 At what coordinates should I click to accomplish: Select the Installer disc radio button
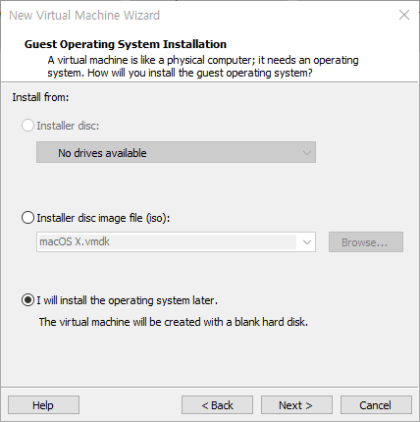pyautogui.click(x=27, y=126)
